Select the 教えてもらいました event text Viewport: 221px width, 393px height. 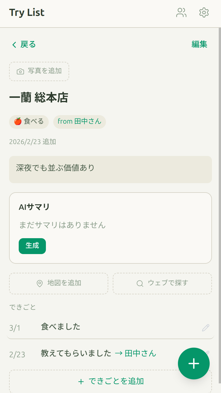coord(76,353)
